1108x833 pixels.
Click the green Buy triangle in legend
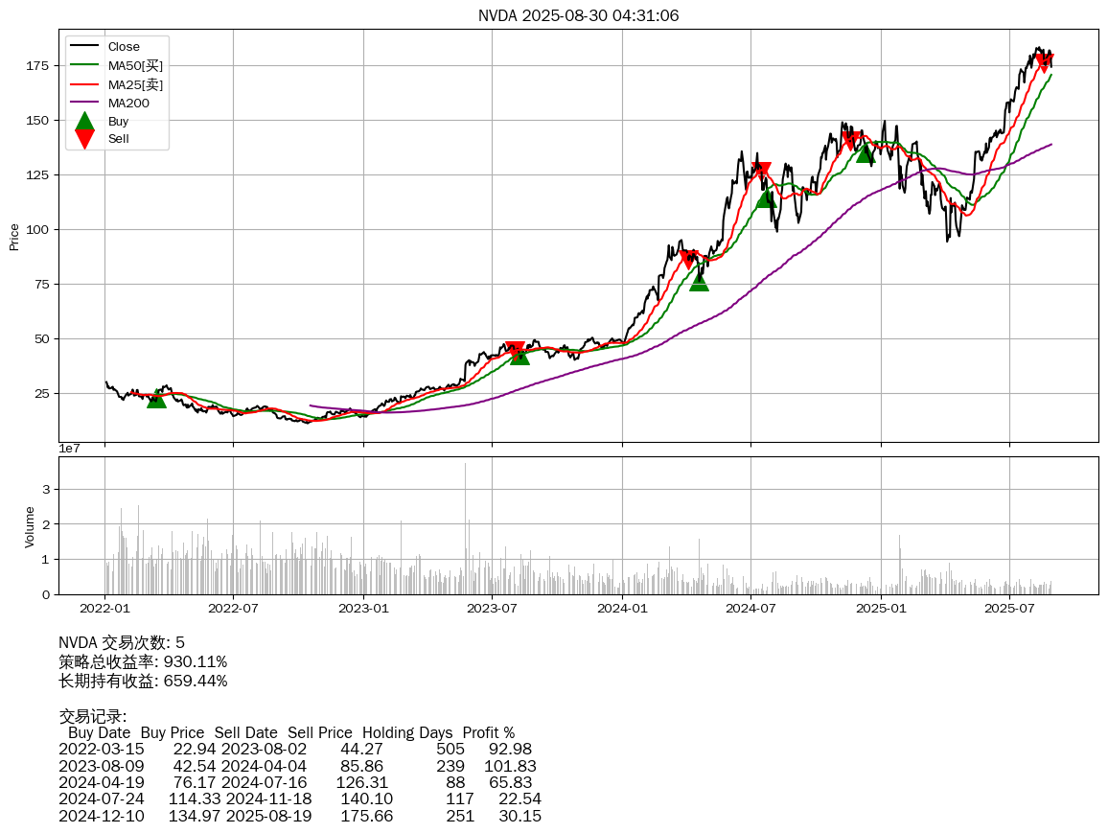point(84,122)
